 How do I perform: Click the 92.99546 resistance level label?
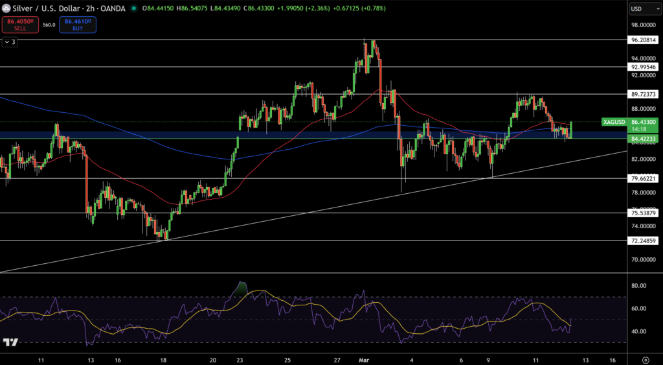[x=644, y=67]
